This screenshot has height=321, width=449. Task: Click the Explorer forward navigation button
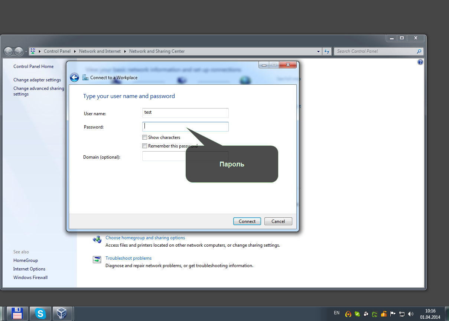point(19,51)
